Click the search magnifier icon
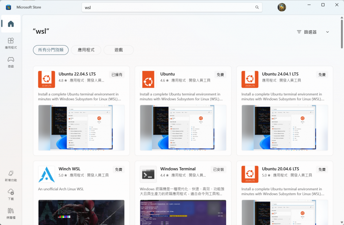The width and height of the screenshot is (344, 225). pos(257,7)
